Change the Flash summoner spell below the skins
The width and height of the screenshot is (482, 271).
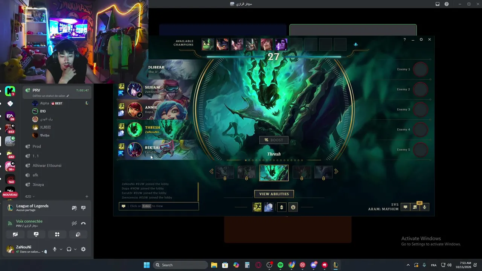(257, 207)
